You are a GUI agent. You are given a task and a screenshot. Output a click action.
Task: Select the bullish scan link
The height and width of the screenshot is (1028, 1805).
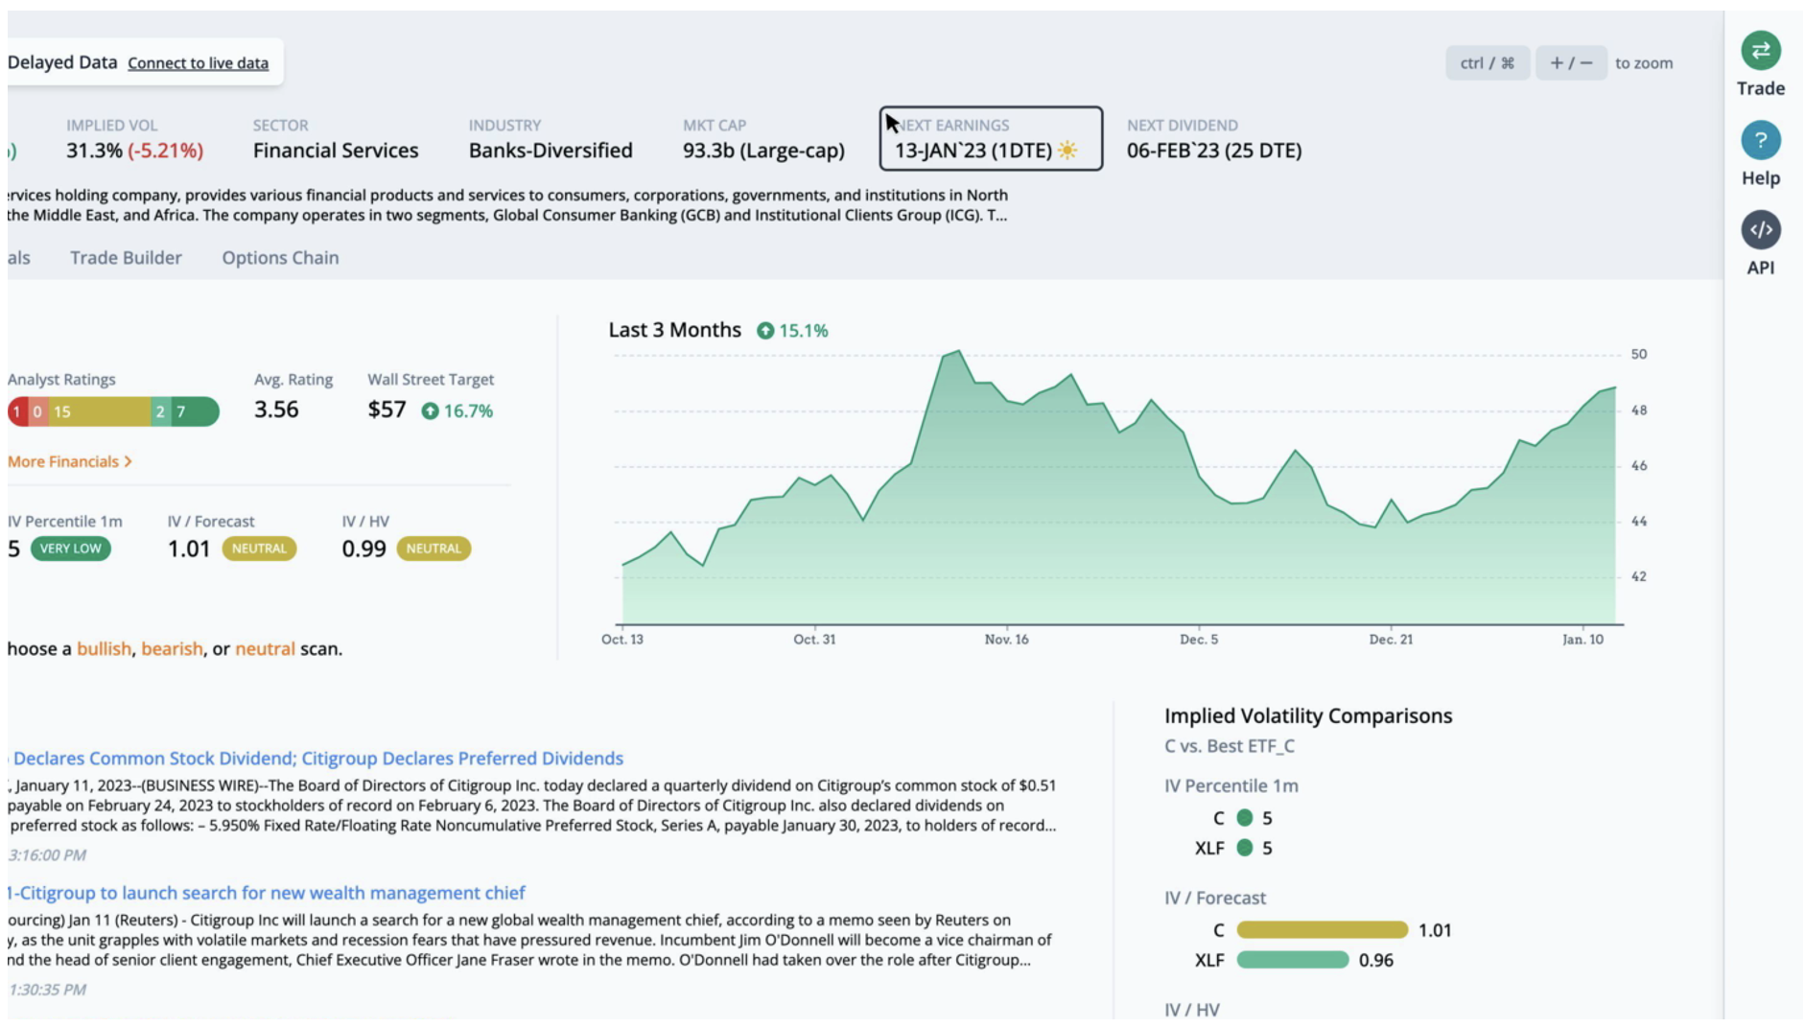pyautogui.click(x=104, y=649)
